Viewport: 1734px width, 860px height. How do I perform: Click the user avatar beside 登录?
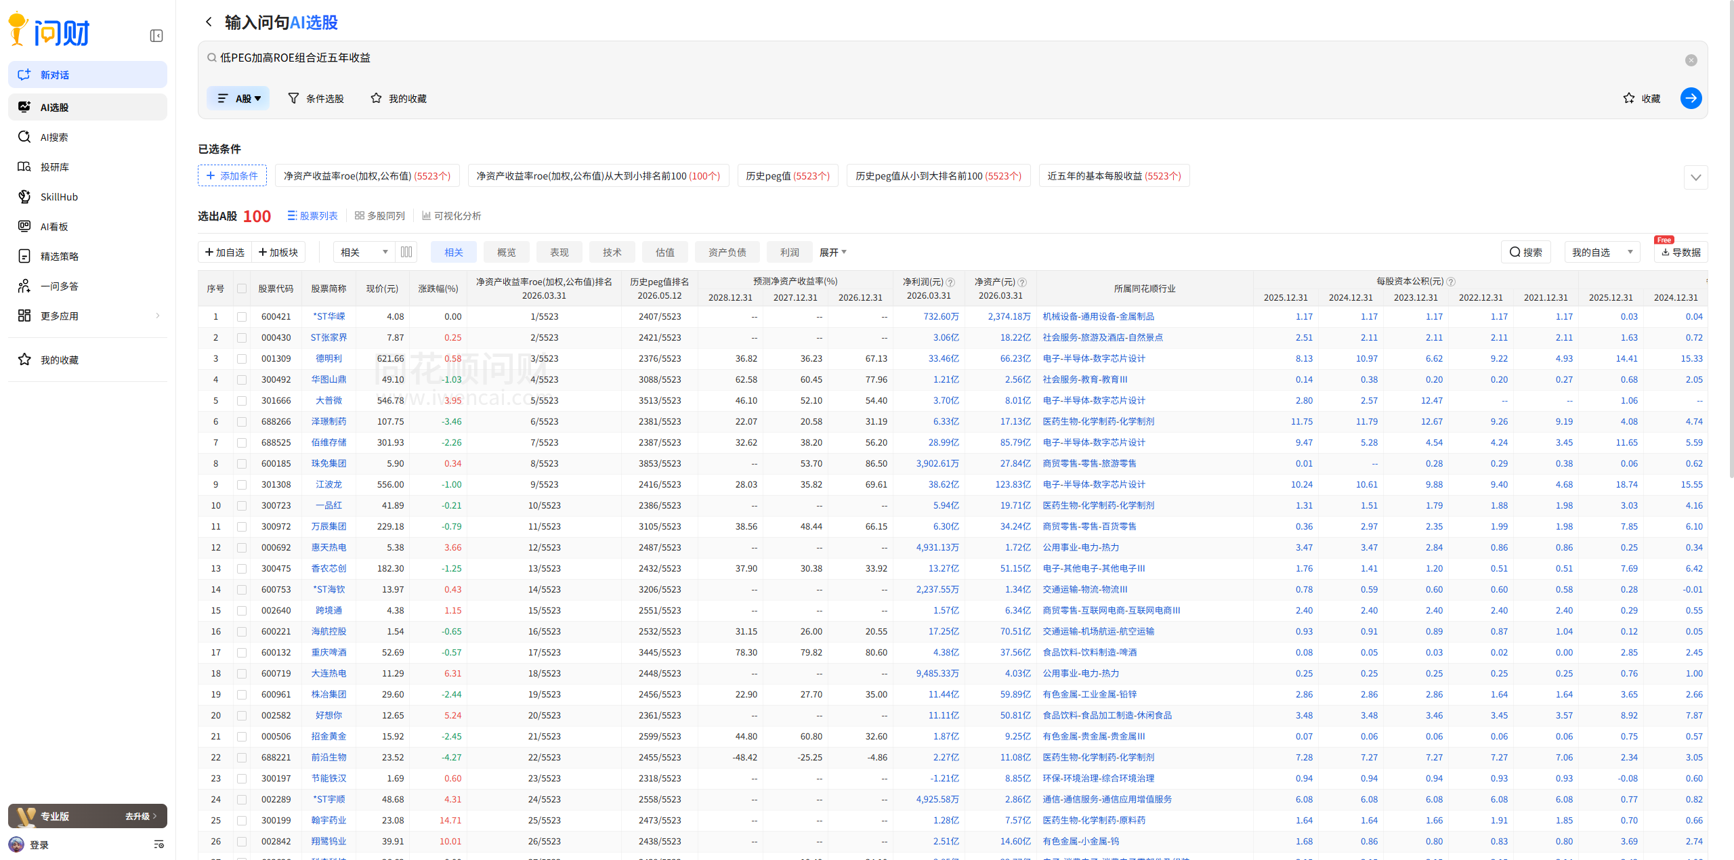pyautogui.click(x=16, y=844)
